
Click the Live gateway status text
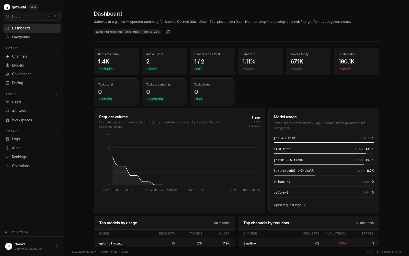coord(19,232)
